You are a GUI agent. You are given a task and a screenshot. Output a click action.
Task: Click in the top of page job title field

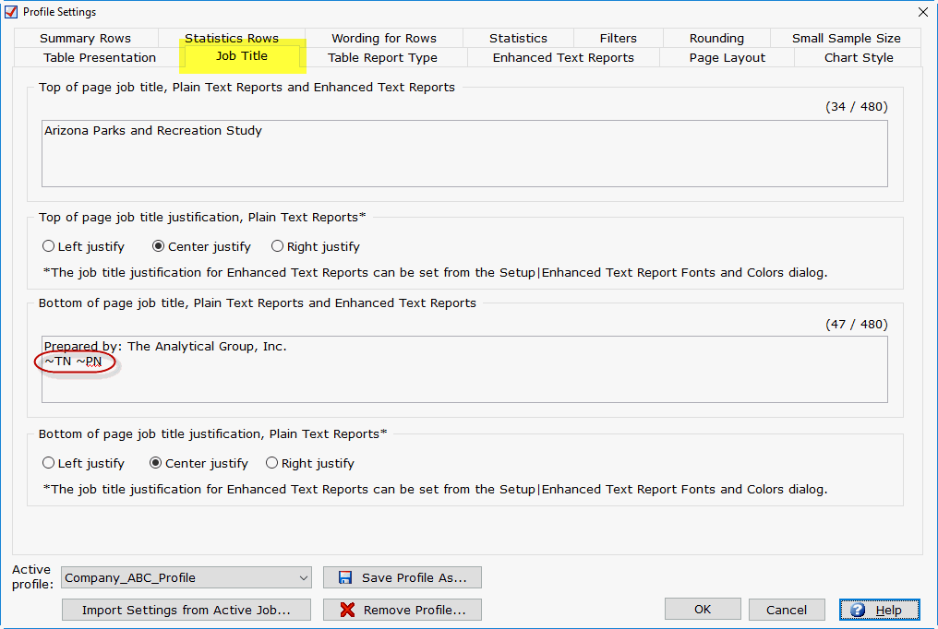464,154
